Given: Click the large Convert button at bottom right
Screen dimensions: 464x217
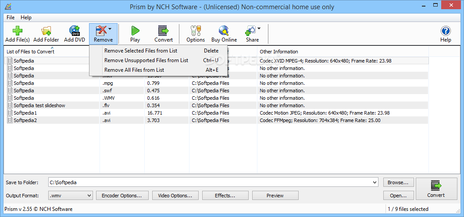Looking at the screenshot, I should pyautogui.click(x=435, y=189).
